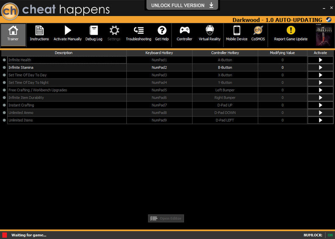This screenshot has height=239, width=335.
Task: Click the Darkwood game cover thumbnail
Action: (x=324, y=35)
